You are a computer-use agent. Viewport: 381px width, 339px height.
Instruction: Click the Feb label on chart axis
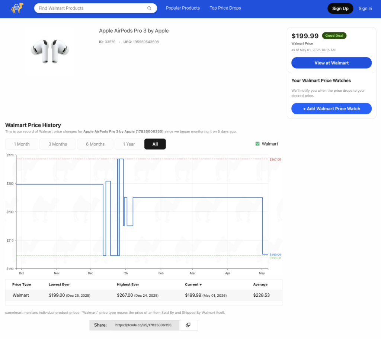tap(161, 273)
